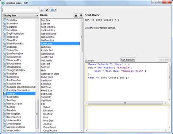Click the search magnifier icon
The width and height of the screenshot is (173, 134).
click(42, 10)
